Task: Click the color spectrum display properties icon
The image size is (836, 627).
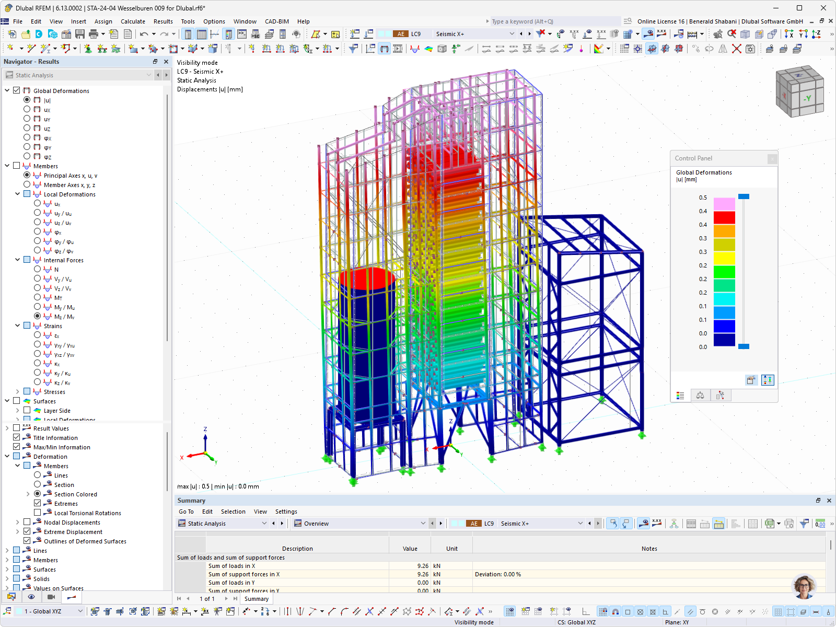Action: (599, 49)
